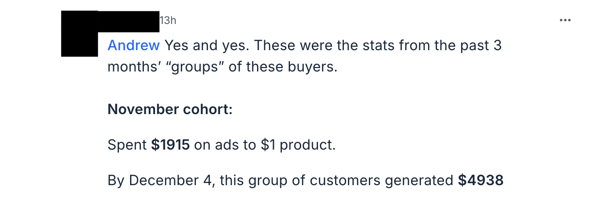Click the word "Spent"
Screen dimensions: 592x218
127,145
